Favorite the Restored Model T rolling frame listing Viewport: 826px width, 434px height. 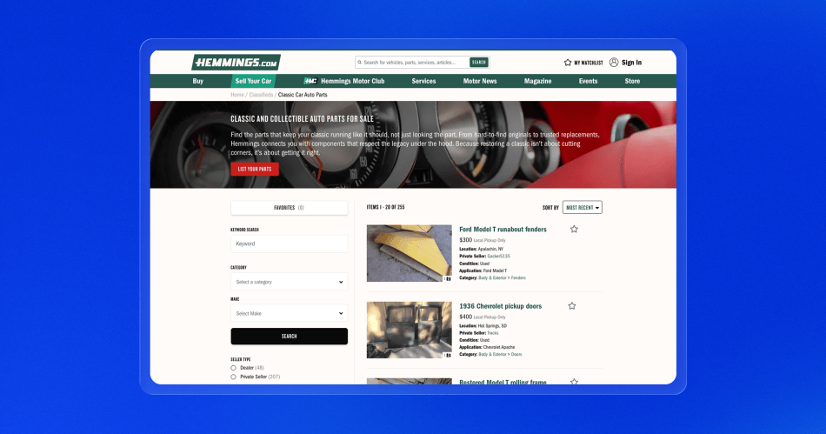pyautogui.click(x=574, y=381)
